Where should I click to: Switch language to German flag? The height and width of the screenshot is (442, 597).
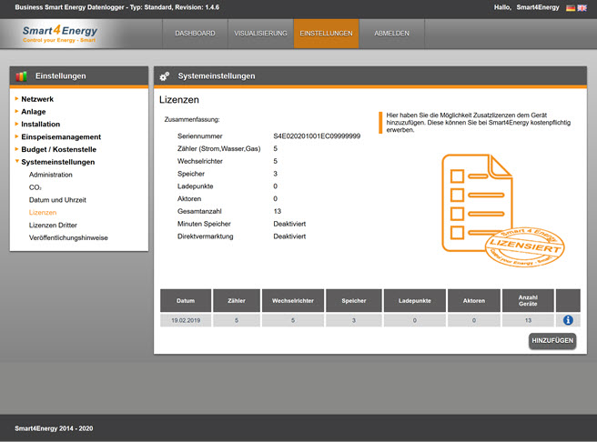tap(571, 7)
